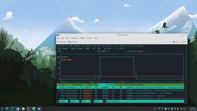Viewport: 197px width, 111px height.
Task: Open the removable devices tray icon
Action: coord(181,109)
